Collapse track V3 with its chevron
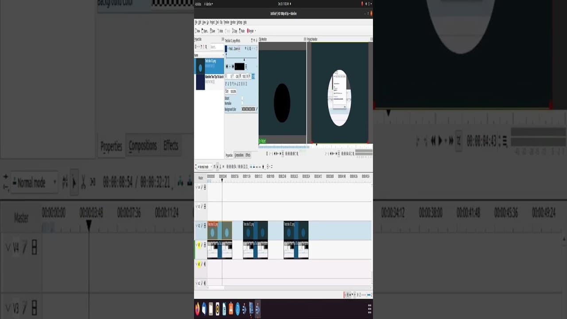Viewport: 567px width, 319px height. coord(197,206)
